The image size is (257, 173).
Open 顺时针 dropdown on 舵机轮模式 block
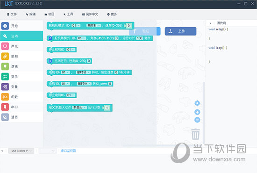tap(94, 26)
